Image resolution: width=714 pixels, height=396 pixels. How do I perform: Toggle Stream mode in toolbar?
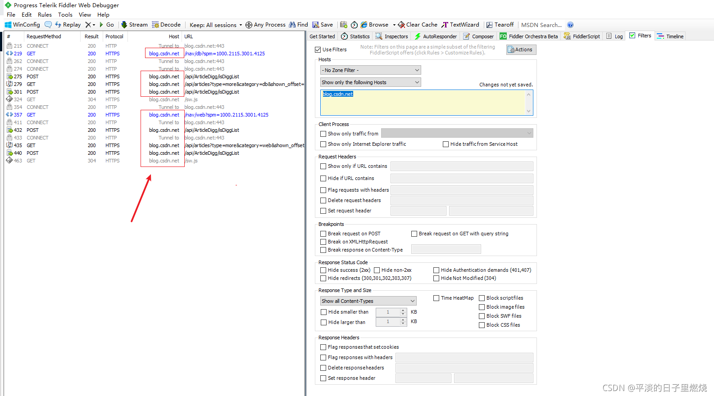point(134,25)
